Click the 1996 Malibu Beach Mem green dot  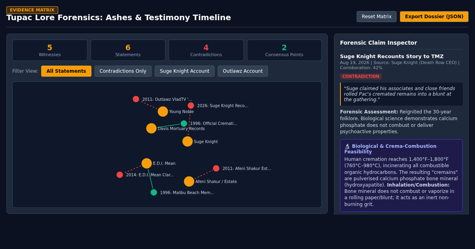coord(154,192)
